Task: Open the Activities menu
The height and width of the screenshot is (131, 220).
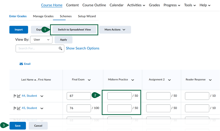Action: [136, 5]
